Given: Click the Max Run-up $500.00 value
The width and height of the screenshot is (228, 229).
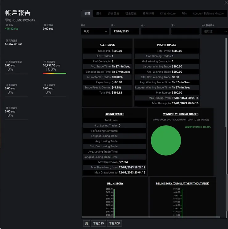Looking at the screenshot, I should 177,92.
